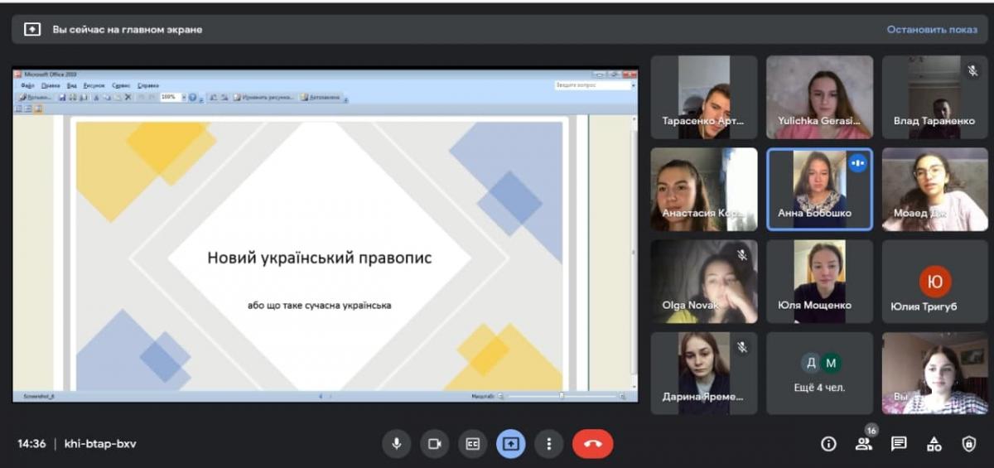
Task: Open meeting details info icon
Action: 828,444
